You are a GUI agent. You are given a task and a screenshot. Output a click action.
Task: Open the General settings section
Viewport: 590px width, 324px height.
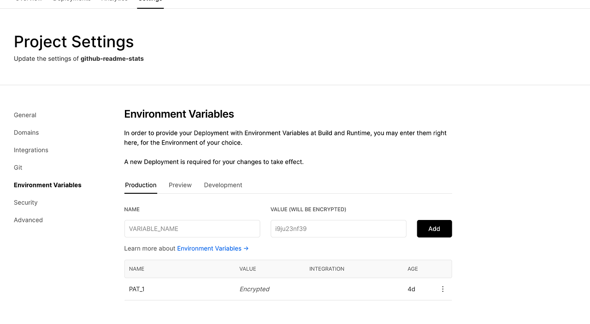(25, 115)
